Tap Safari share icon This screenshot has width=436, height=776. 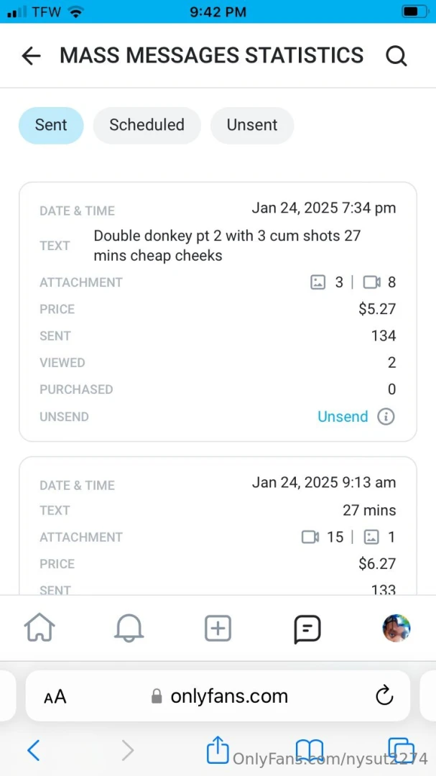click(x=217, y=750)
